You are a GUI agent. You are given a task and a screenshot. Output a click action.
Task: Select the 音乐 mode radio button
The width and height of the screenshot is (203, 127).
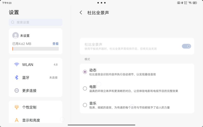point(85,105)
